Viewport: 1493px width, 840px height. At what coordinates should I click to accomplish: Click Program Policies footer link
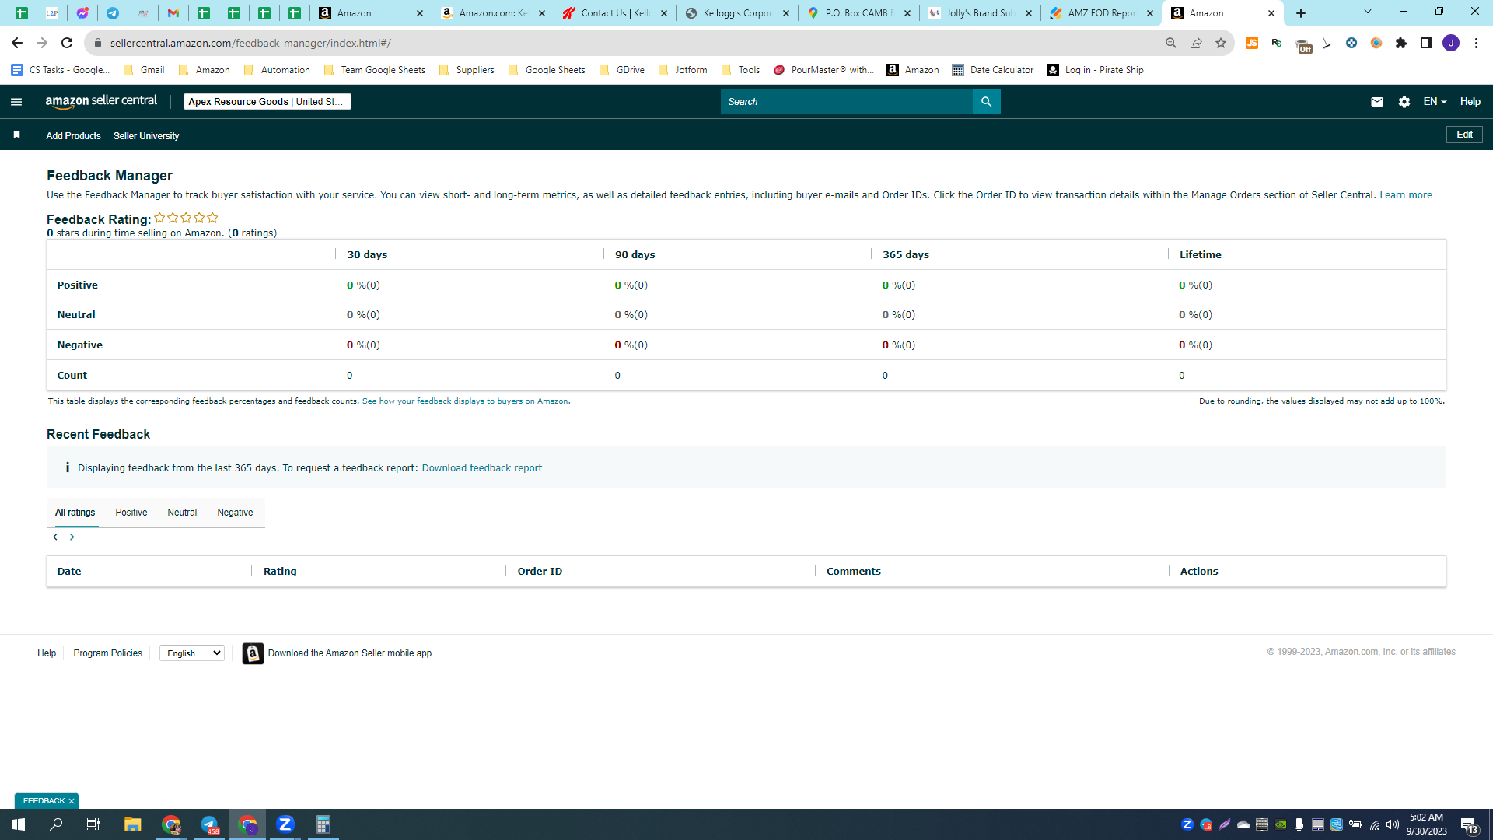(107, 653)
